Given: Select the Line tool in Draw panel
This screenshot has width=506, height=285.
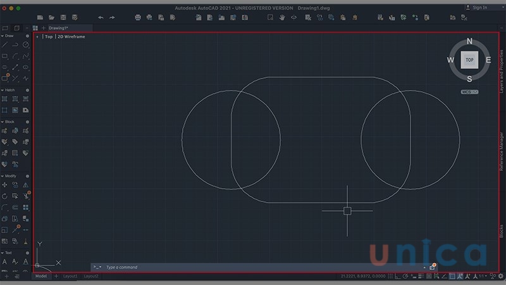Looking at the screenshot, I should 4,45.
